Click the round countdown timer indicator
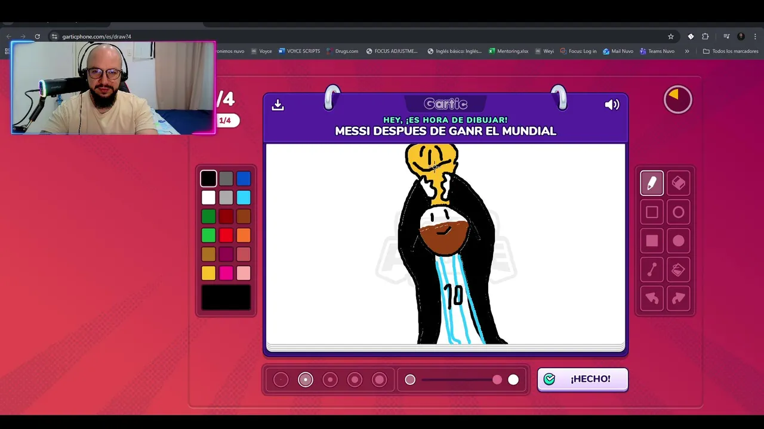Screen dimensions: 764x429 (x=677, y=100)
